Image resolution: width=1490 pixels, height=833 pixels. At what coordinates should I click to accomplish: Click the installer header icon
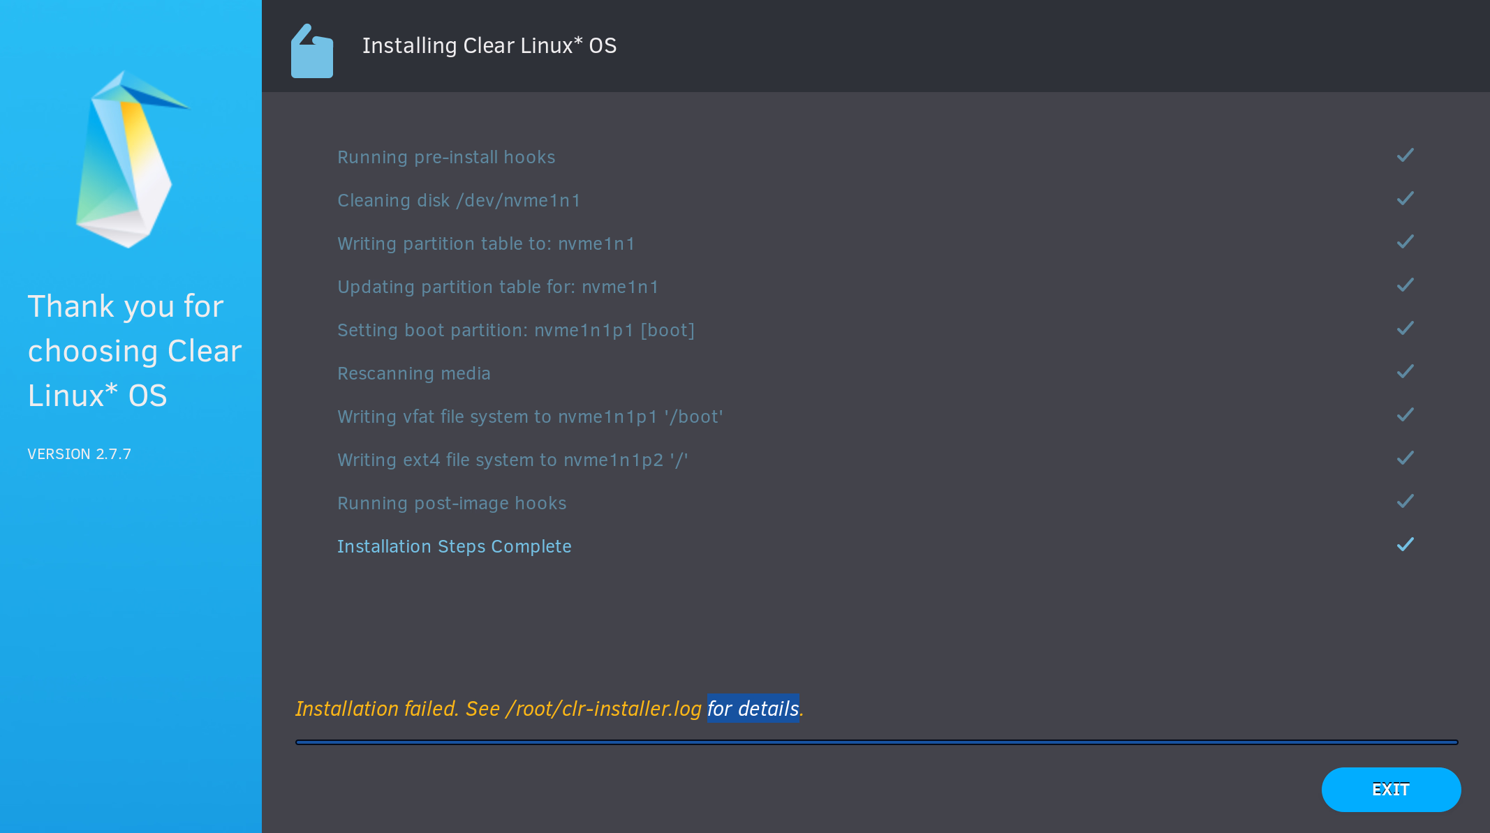[x=311, y=52]
